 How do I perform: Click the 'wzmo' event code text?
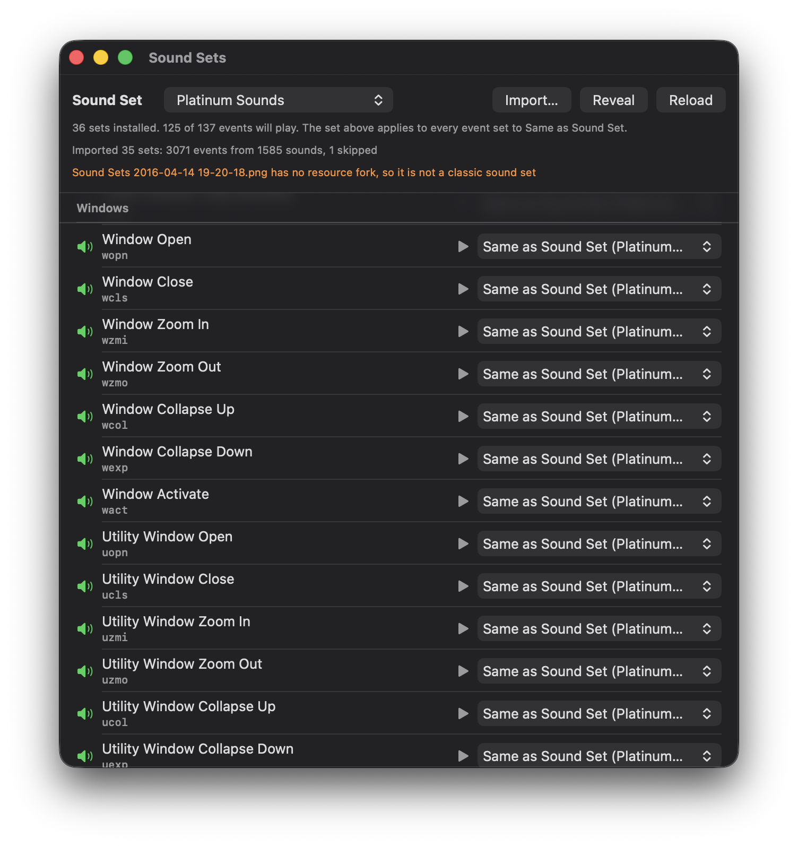click(x=115, y=383)
